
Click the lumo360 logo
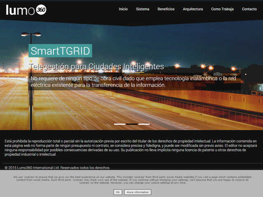(x=26, y=9)
